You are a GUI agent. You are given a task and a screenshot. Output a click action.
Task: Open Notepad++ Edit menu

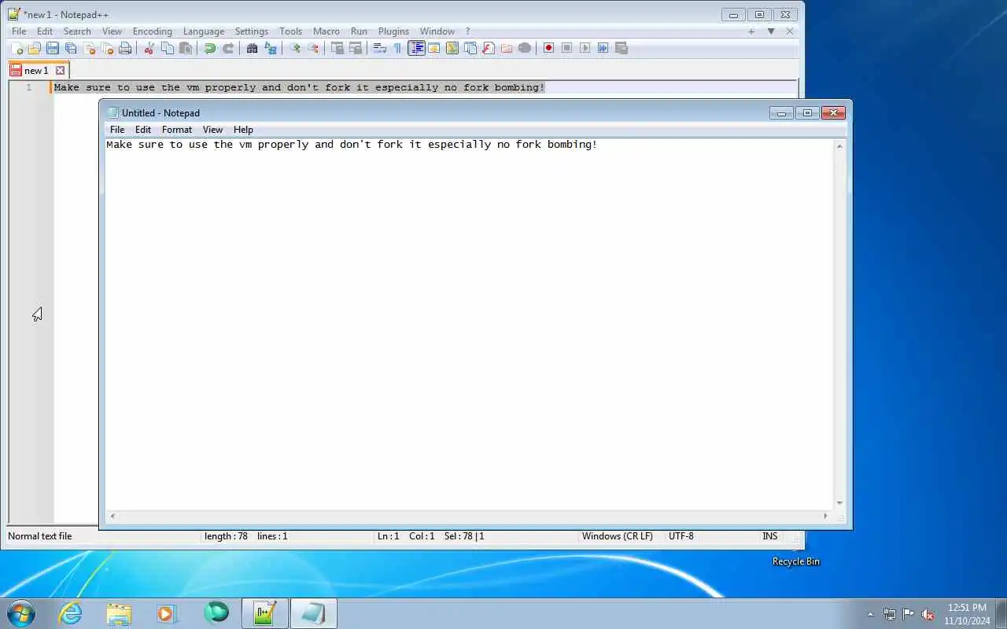(45, 31)
